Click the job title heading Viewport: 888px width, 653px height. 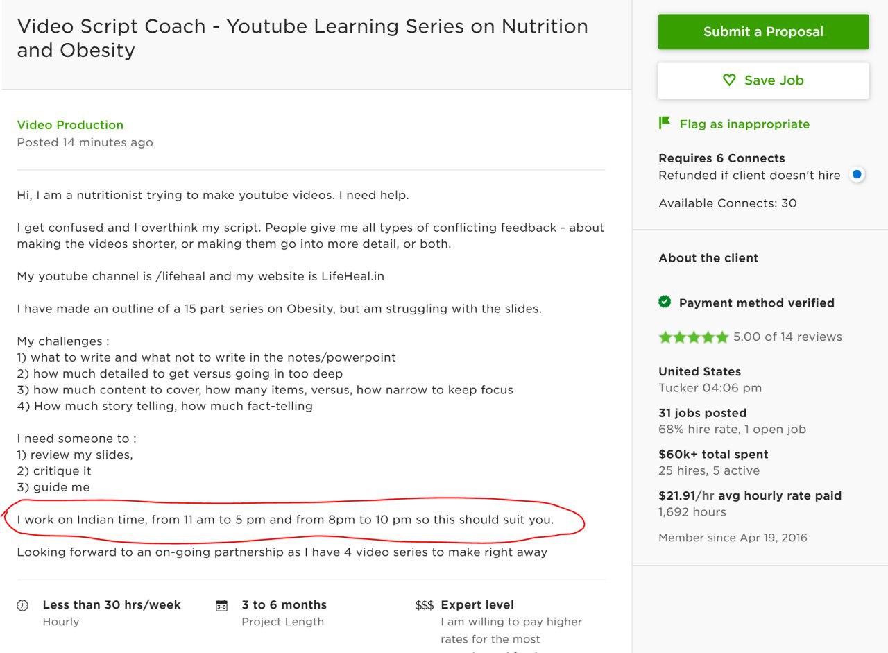(x=302, y=38)
